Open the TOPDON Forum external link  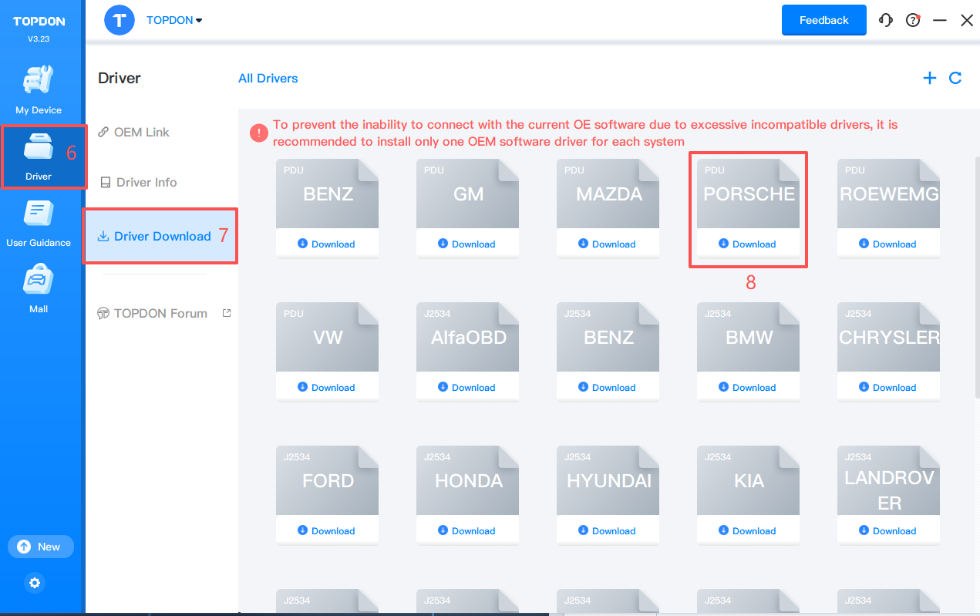pos(160,313)
